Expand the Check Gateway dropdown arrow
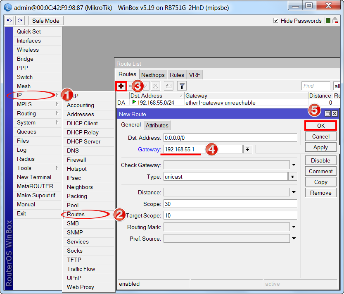Screen dimensions: 344x294 tap(294, 165)
